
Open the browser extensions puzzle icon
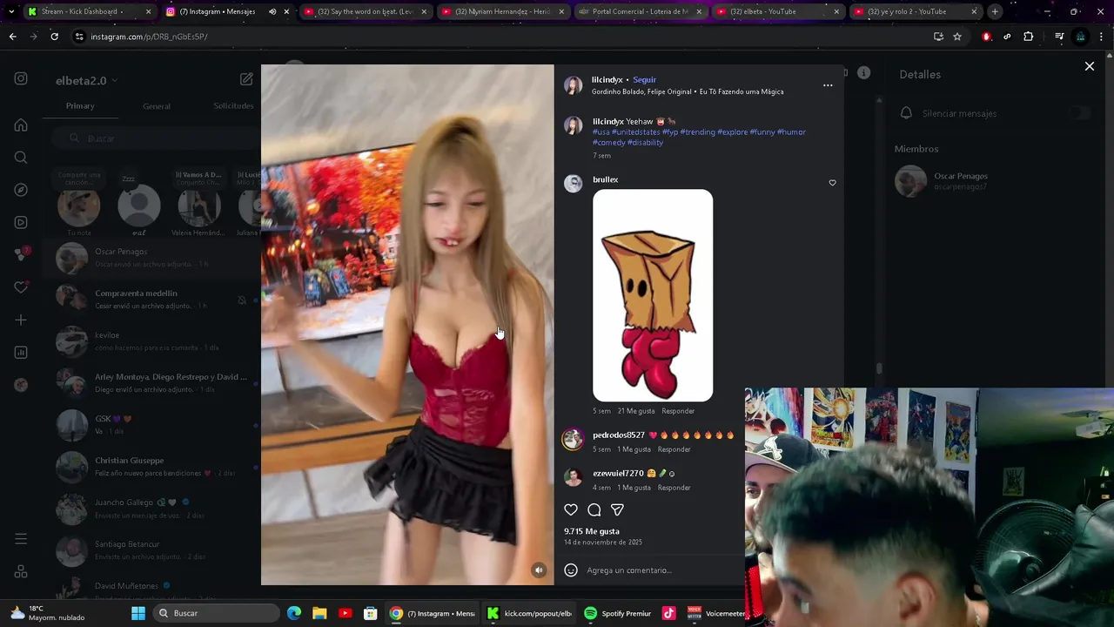coord(1029,37)
